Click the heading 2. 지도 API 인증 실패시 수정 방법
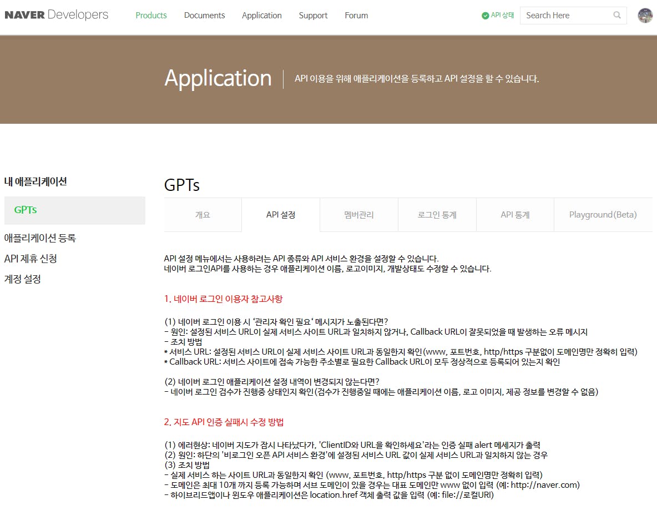This screenshot has width=657, height=510. (x=224, y=422)
